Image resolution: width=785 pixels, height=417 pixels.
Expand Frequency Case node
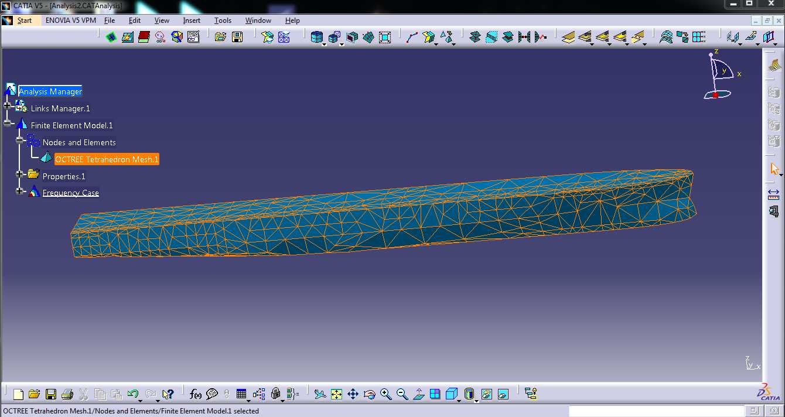tap(19, 191)
